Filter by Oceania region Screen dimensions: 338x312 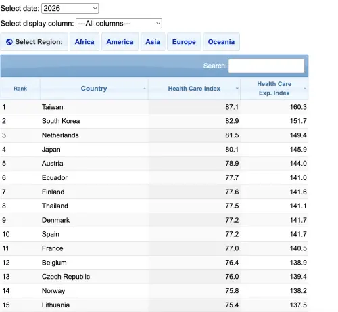(x=221, y=42)
